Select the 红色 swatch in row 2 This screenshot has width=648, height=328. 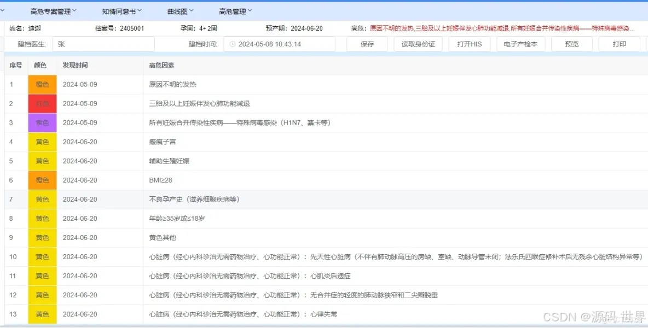tap(42, 103)
